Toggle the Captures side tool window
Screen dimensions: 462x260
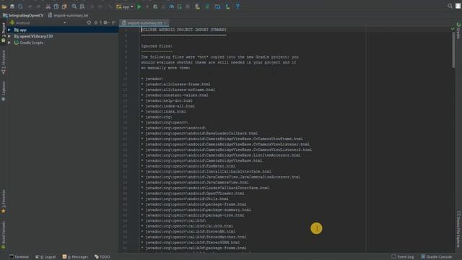(3, 91)
